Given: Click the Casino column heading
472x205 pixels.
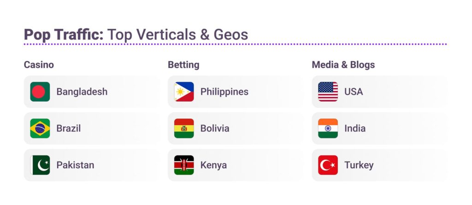Looking at the screenshot, I should pyautogui.click(x=39, y=65).
